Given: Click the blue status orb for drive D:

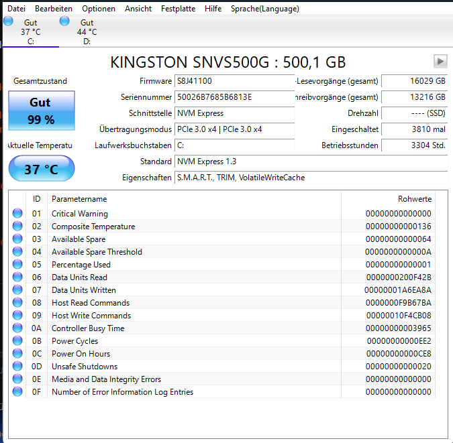Looking at the screenshot, I should tap(64, 21).
